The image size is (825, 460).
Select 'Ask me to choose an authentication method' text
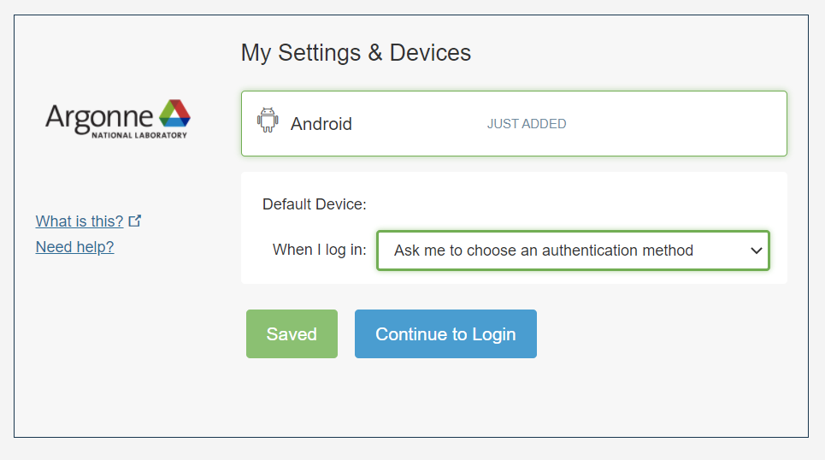click(x=544, y=251)
